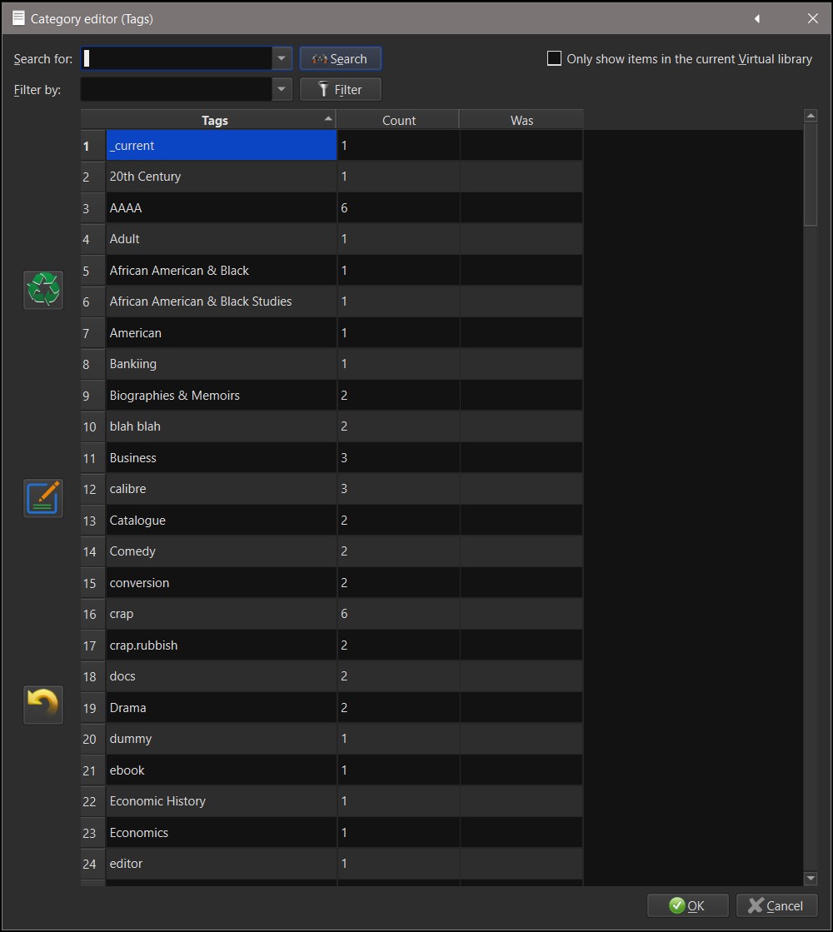The image size is (833, 932).
Task: Select the 'crap.rubbish' tag row
Action: click(143, 645)
